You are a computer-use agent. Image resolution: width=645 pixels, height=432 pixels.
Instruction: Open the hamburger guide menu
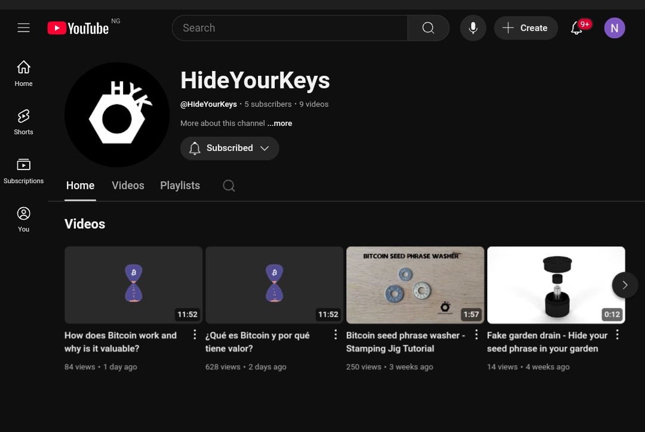23,28
